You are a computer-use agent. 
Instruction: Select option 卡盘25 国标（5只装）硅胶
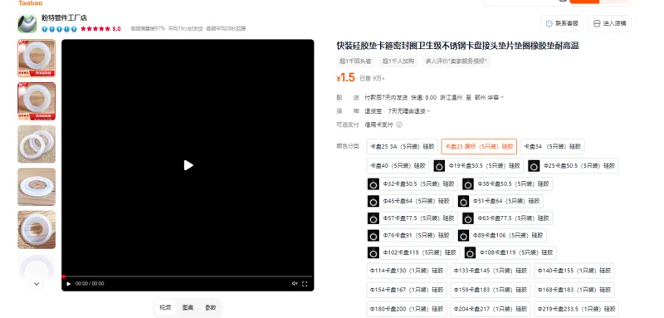click(x=479, y=146)
